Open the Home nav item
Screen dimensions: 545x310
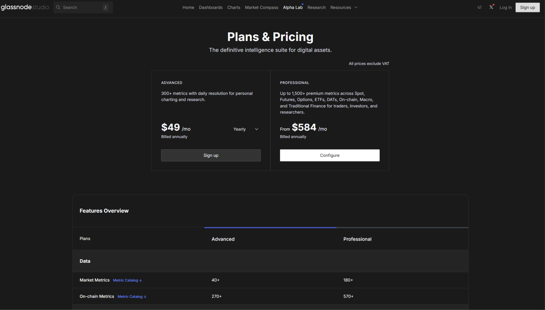tap(188, 7)
